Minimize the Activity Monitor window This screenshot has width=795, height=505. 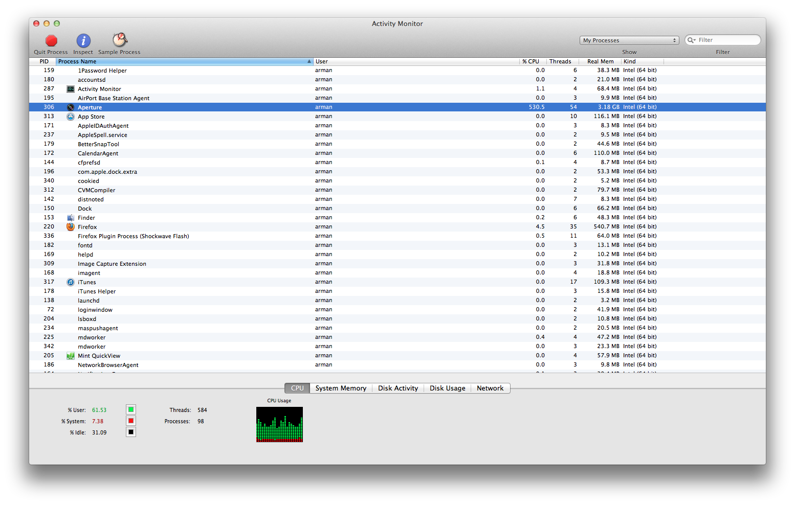tap(47, 24)
